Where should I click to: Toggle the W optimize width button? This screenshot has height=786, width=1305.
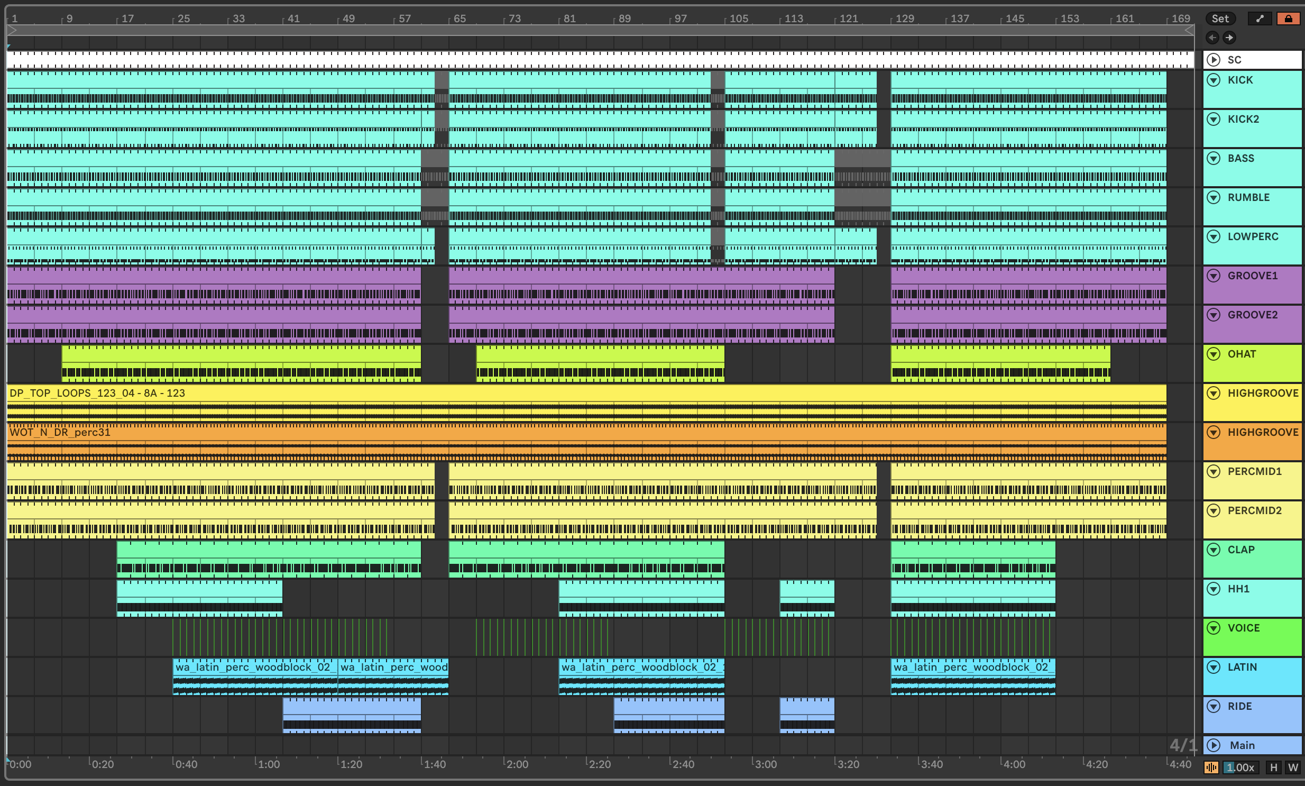point(1293,767)
